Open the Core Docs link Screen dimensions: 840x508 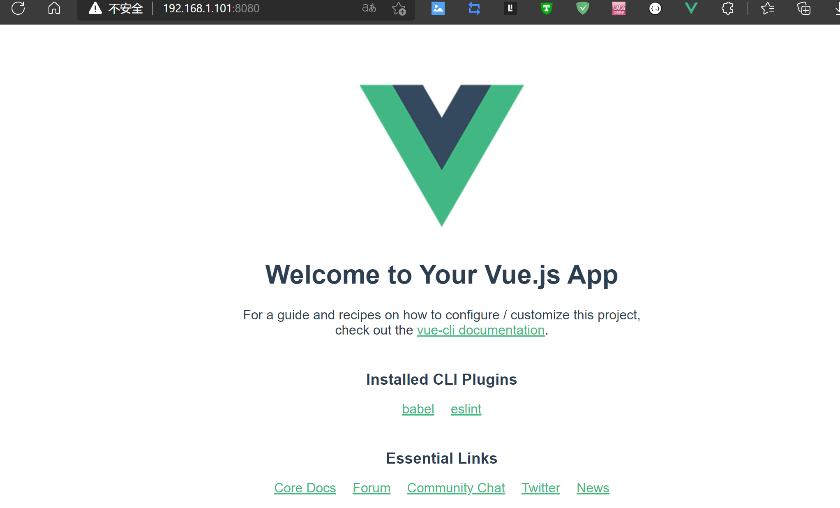click(x=305, y=488)
